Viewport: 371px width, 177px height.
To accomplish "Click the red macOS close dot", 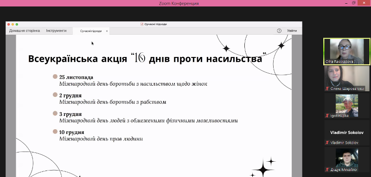I will point(9,24).
